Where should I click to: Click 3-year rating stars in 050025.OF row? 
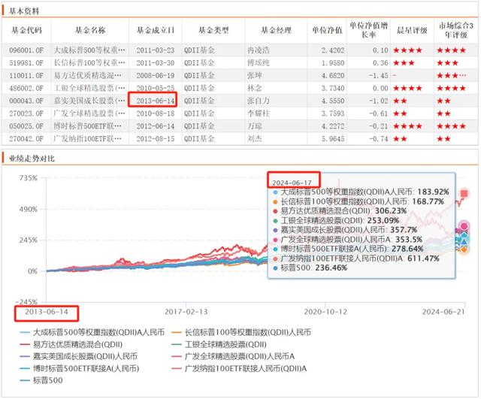[451, 126]
